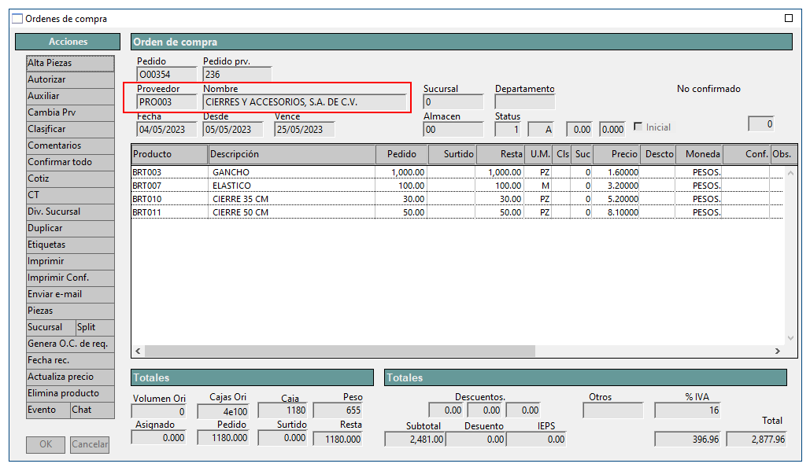Image resolution: width=810 pixels, height=471 pixels.
Task: Click the Nombre field
Action: coord(305,102)
